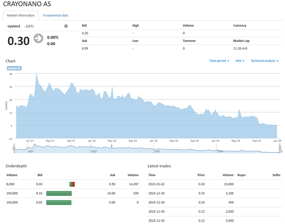Click the 2023 label in the navigator

(157, 151)
